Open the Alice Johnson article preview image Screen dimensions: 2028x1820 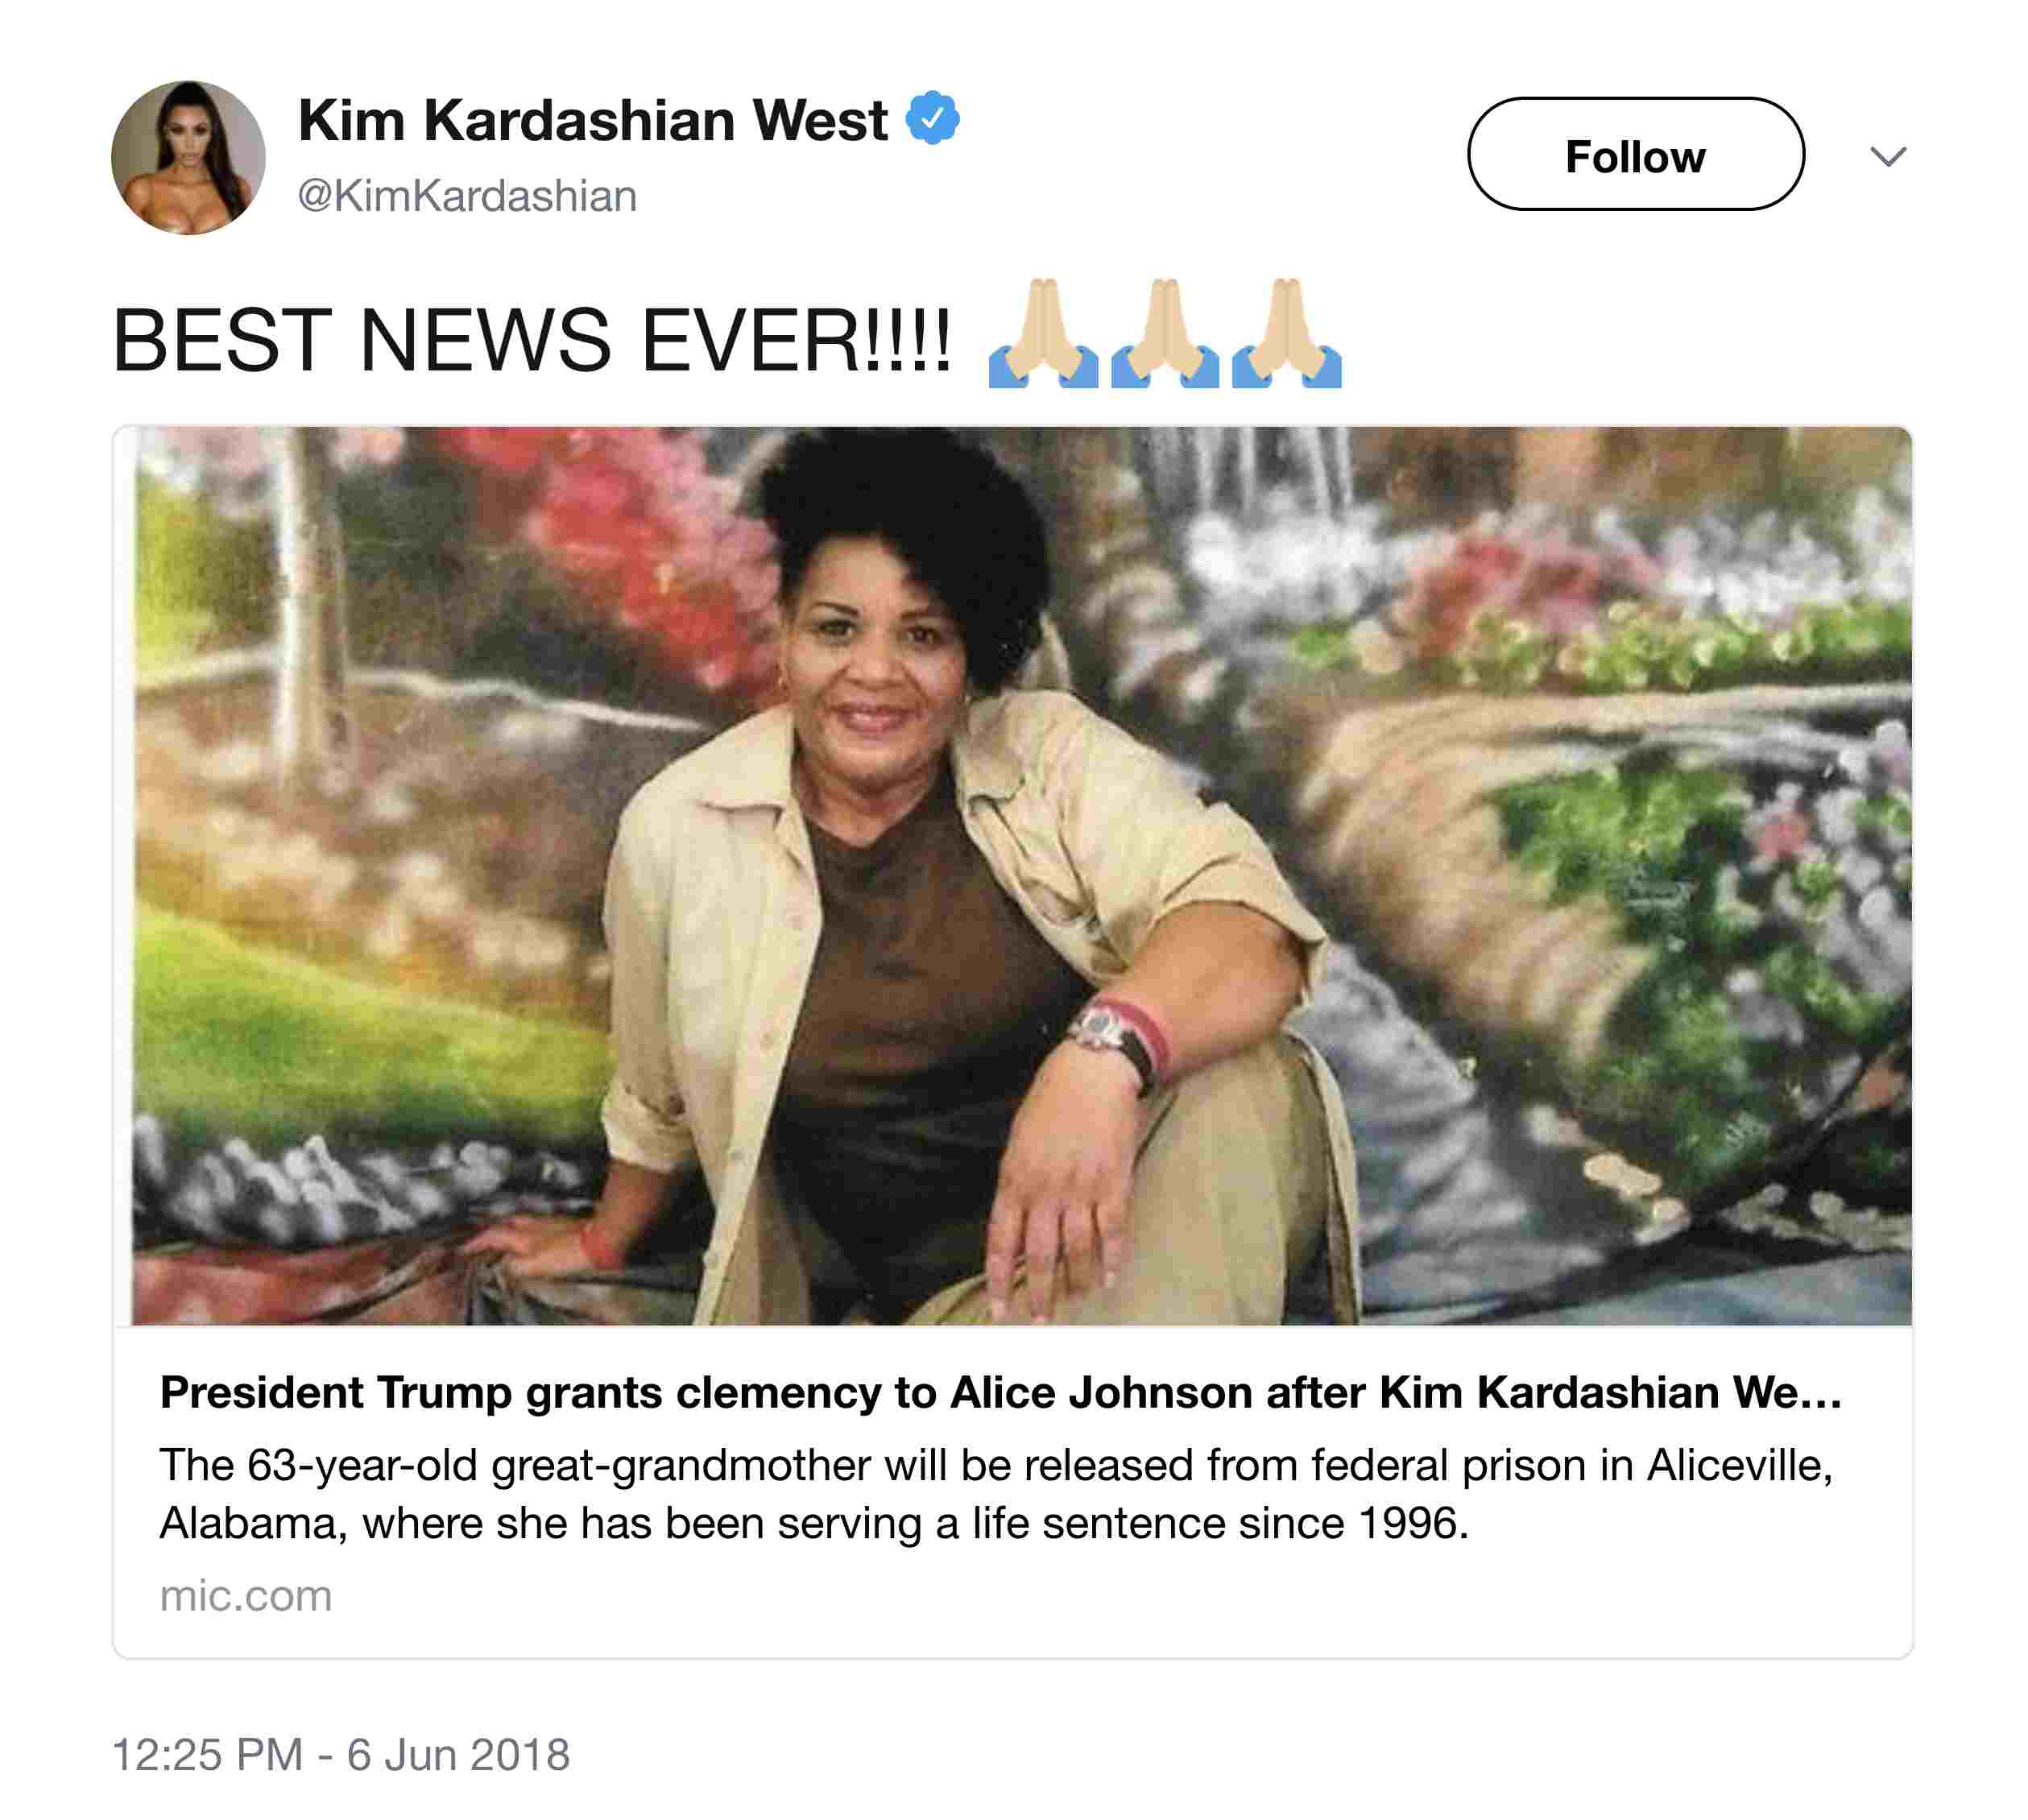[x=1013, y=876]
